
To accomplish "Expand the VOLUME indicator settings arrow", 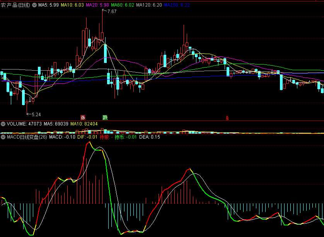I will point(3,124).
